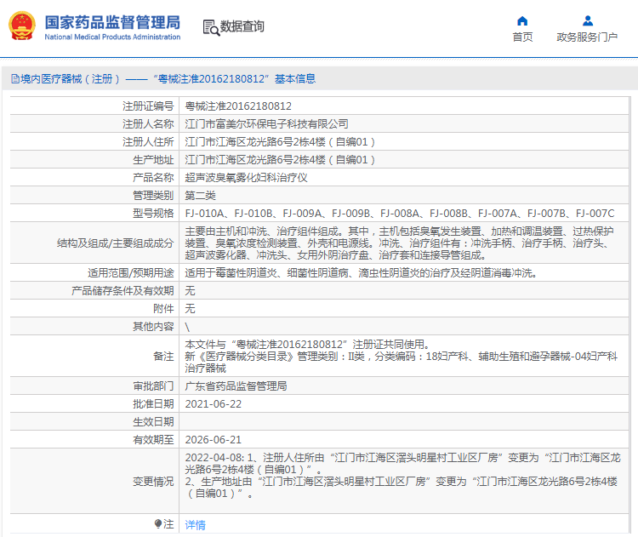Click the bullet icon beside 注
Image resolution: width=638 pixels, height=537 pixels.
pyautogui.click(x=158, y=523)
